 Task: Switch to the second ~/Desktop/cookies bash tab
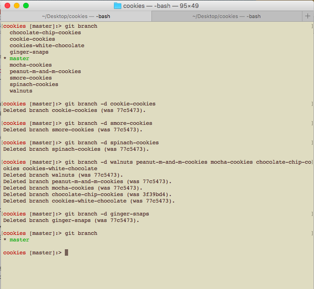(x=226, y=16)
